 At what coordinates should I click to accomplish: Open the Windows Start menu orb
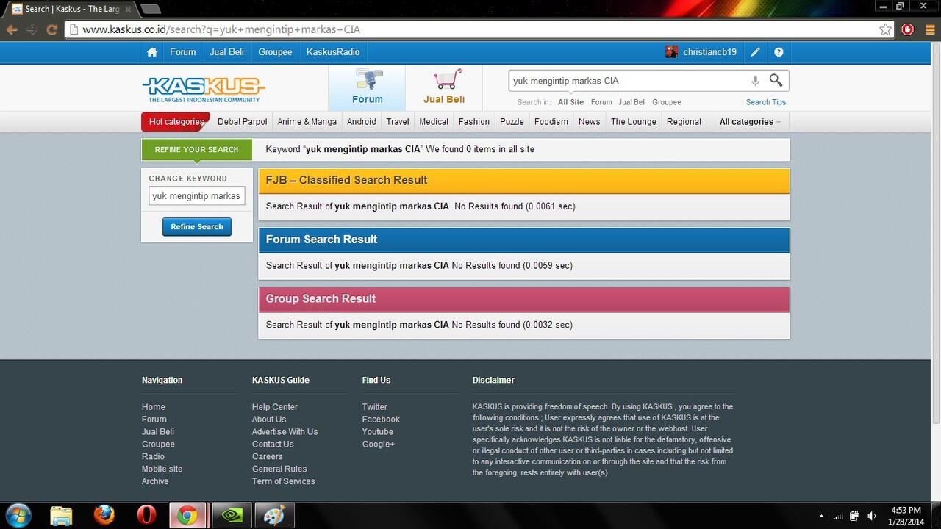[18, 515]
